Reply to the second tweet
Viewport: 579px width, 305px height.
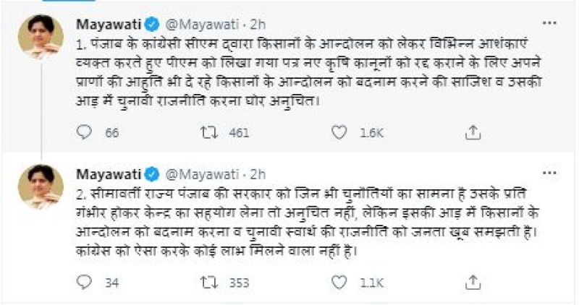[x=85, y=282]
